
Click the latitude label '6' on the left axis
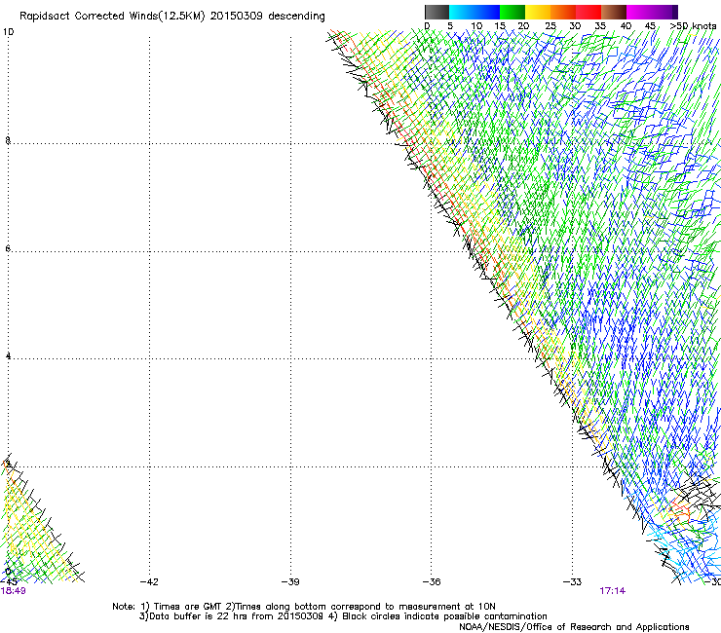[x=8, y=248]
